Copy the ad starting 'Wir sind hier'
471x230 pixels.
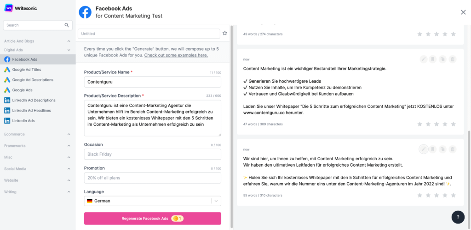tap(442, 149)
